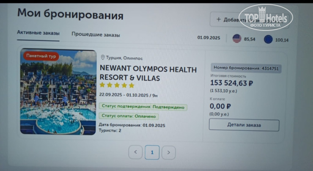Click the location pin icon near Турция
This screenshot has width=313, height=171.
click(103, 58)
